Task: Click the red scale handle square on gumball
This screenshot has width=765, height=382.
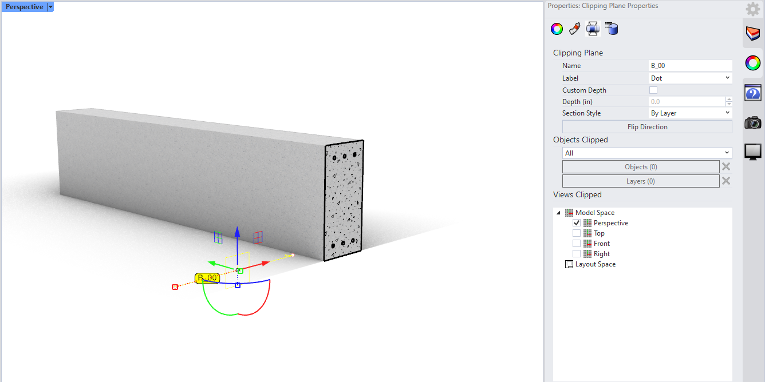Action: (175, 287)
